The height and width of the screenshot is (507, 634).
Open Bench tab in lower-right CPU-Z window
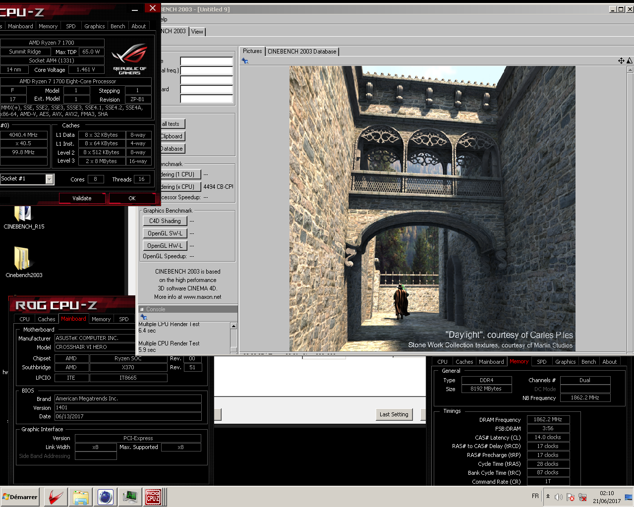click(x=589, y=362)
